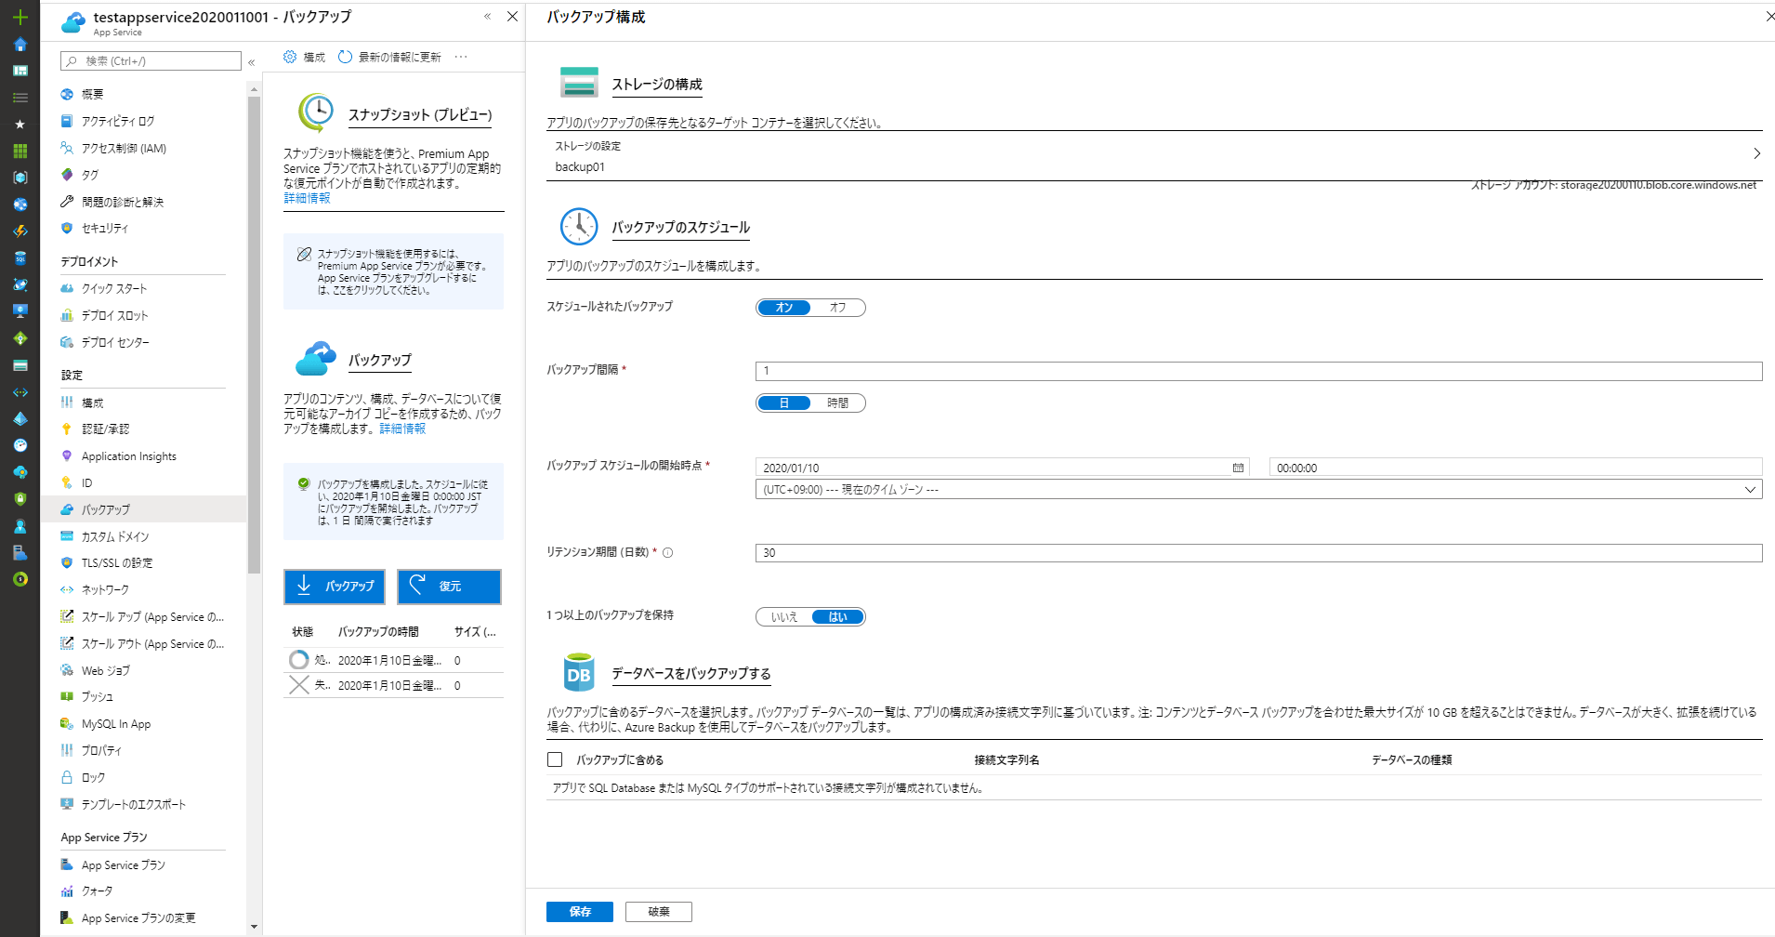Click the 構成 gear icon in toolbar
This screenshot has height=937, width=1775.
(290, 57)
